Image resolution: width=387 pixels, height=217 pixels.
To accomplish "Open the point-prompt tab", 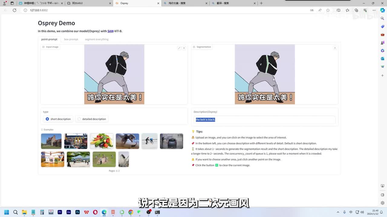I will (x=49, y=39).
